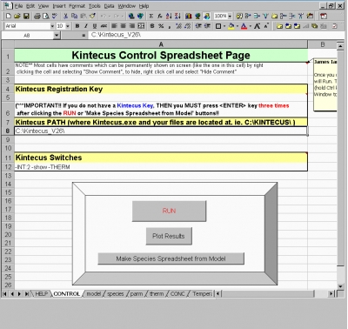
Task: Click the Print icon in toolbar
Action: coord(37,17)
